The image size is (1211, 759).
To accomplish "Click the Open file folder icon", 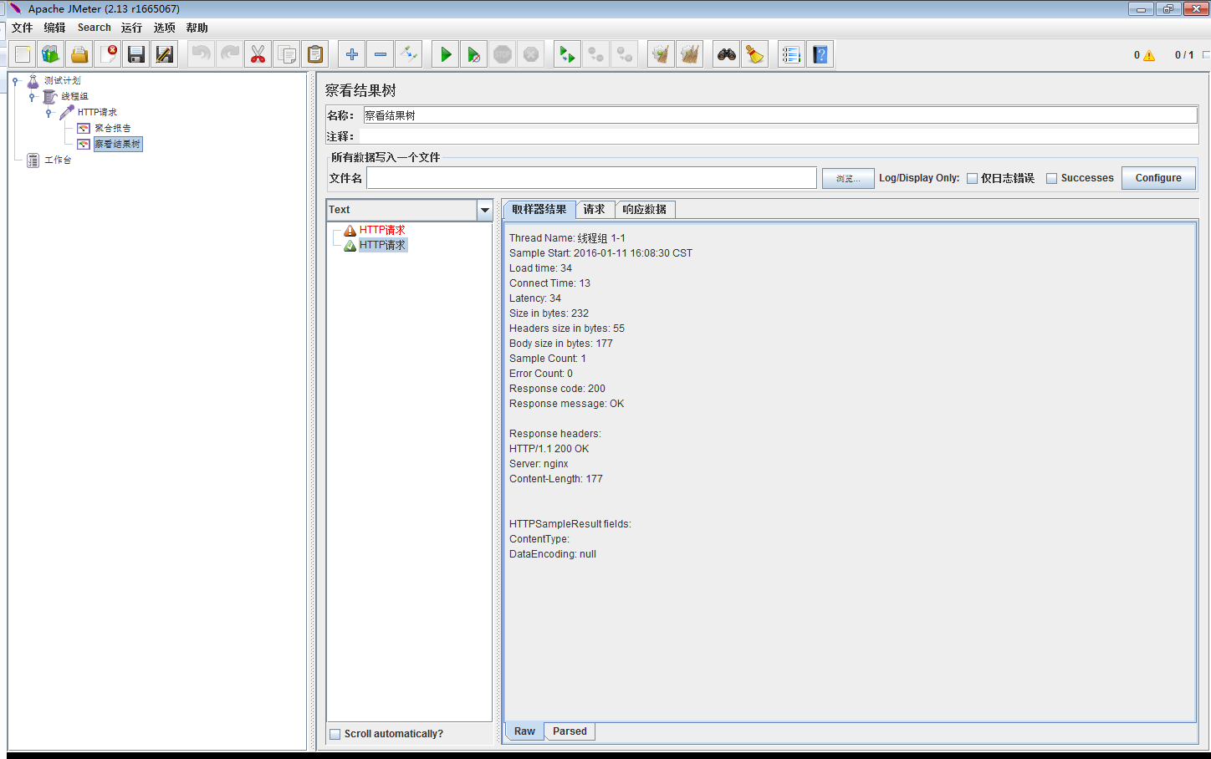I will pyautogui.click(x=79, y=54).
